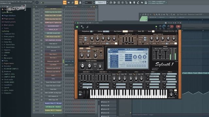Click the green plugin arrow icon in the Sylenth wrapper
The width and height of the screenshot is (209, 117).
[77, 27]
